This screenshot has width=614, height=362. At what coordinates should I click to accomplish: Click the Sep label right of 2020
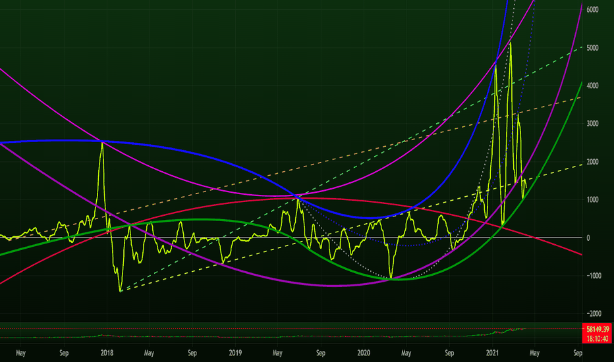pos(449,353)
